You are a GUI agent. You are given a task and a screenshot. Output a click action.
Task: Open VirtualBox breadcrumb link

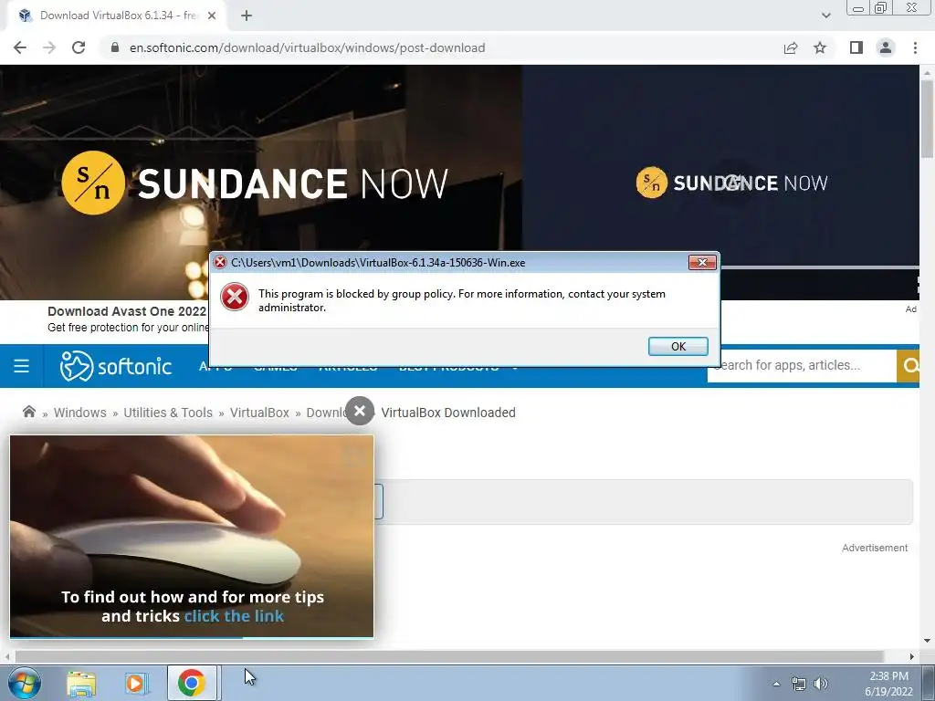tap(259, 413)
